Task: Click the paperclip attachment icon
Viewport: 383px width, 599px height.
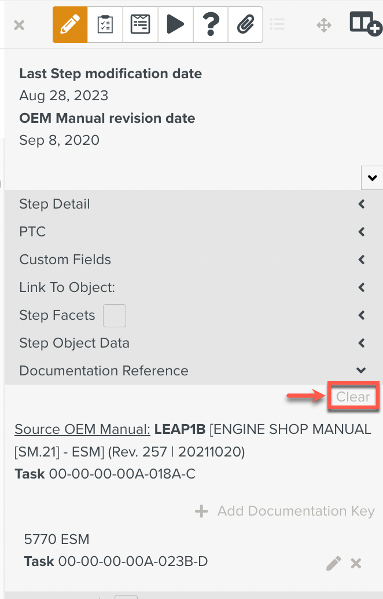Action: (245, 25)
